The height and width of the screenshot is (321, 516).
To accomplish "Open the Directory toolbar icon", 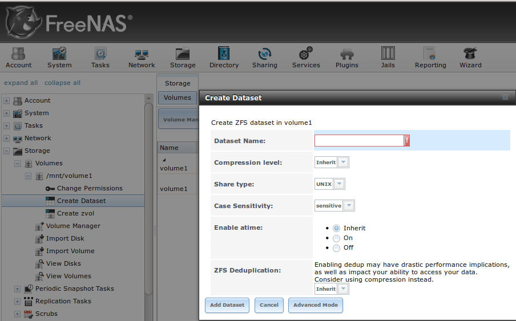I will [224, 53].
